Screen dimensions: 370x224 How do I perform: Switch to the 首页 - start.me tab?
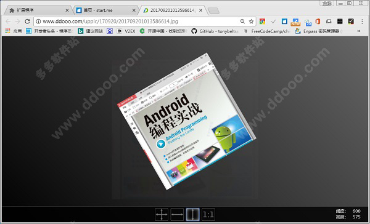[105, 10]
